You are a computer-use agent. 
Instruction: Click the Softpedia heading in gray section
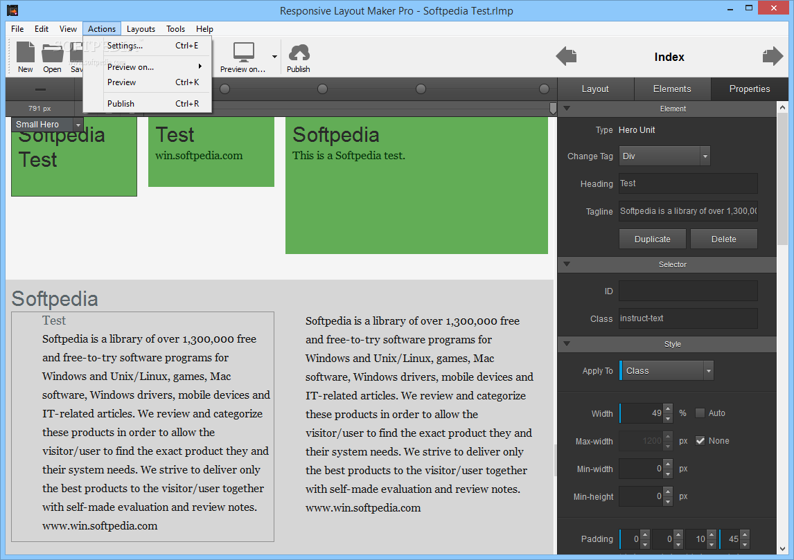pos(55,298)
